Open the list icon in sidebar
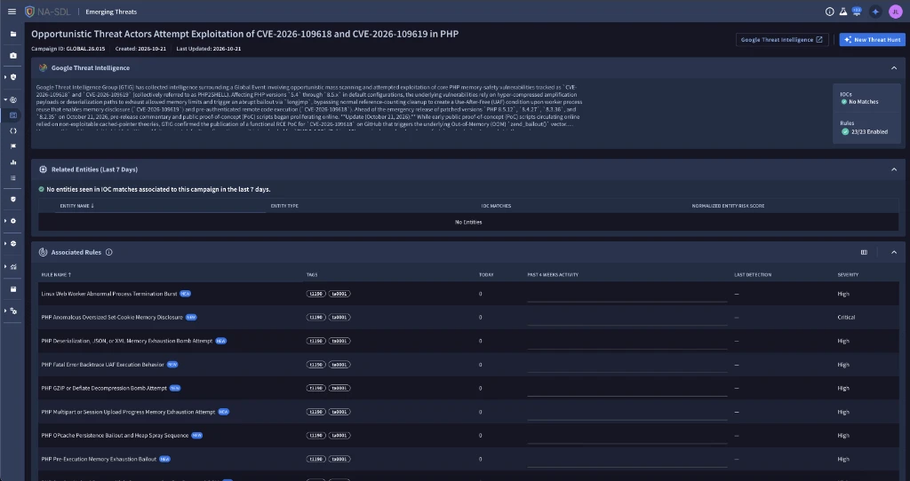The width and height of the screenshot is (910, 481). 13,177
